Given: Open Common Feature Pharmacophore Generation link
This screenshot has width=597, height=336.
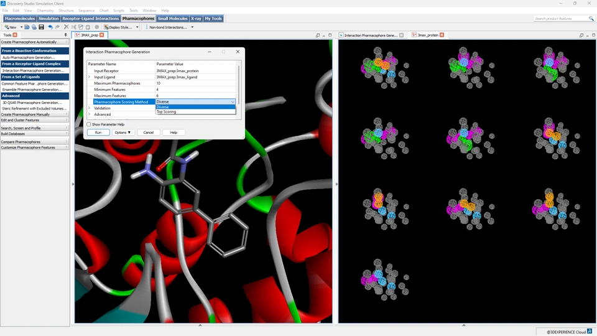Looking at the screenshot, I should tap(35, 83).
